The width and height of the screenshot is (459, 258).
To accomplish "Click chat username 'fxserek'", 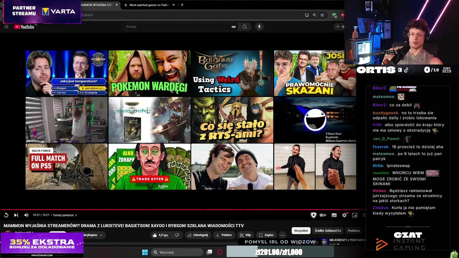I will click(x=380, y=147).
